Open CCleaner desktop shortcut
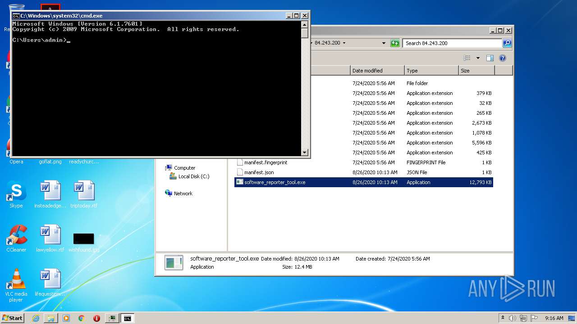The width and height of the screenshot is (577, 324). [16, 238]
